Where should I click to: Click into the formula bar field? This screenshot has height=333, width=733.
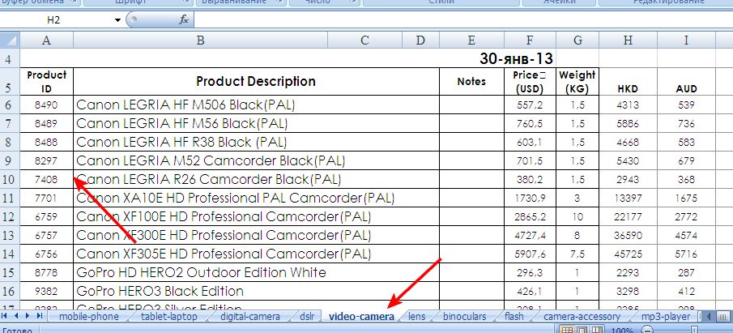pos(462,20)
